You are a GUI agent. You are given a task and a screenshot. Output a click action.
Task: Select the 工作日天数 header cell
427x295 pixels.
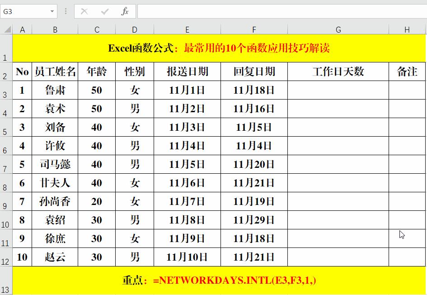pos(338,71)
